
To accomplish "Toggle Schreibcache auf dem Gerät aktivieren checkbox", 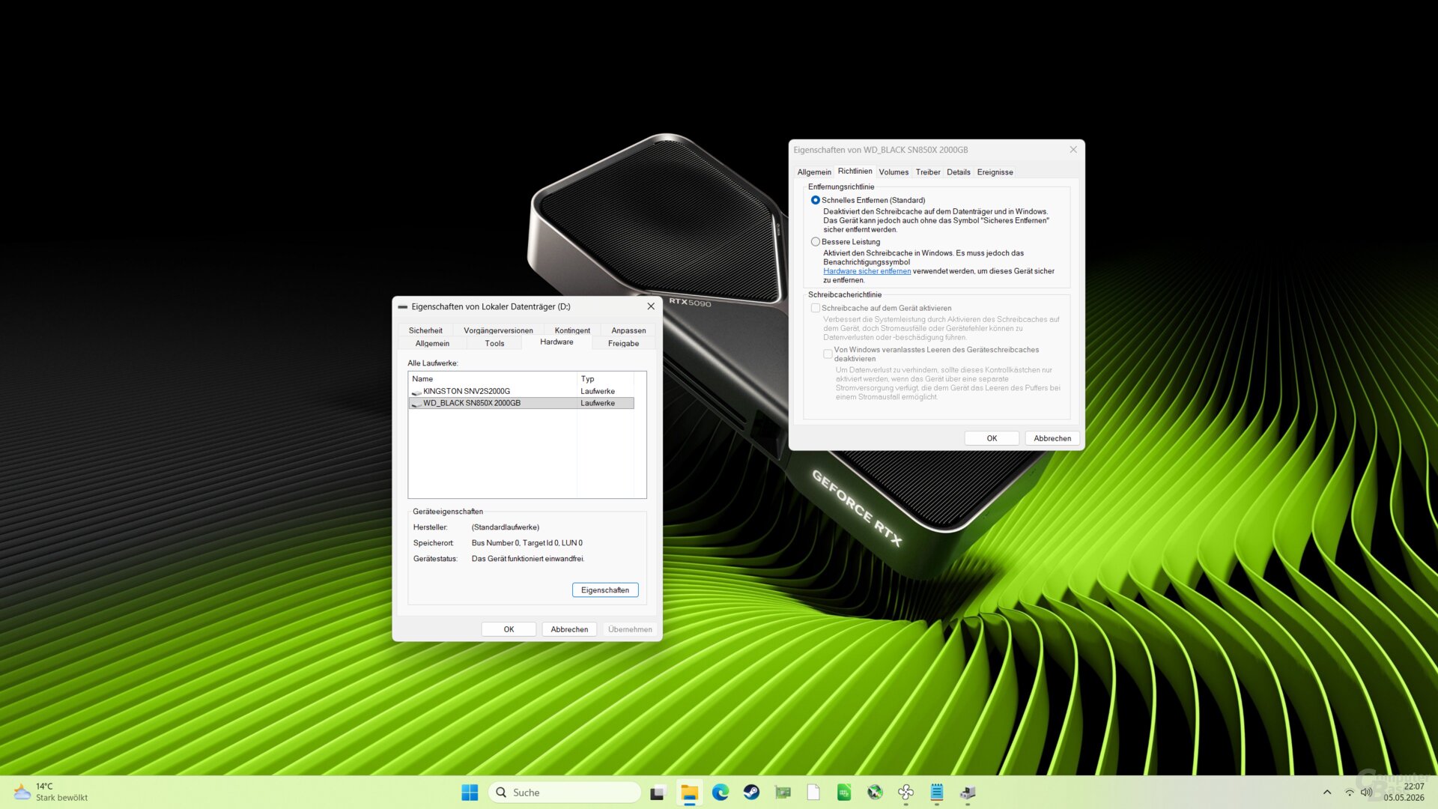I will tap(815, 308).
